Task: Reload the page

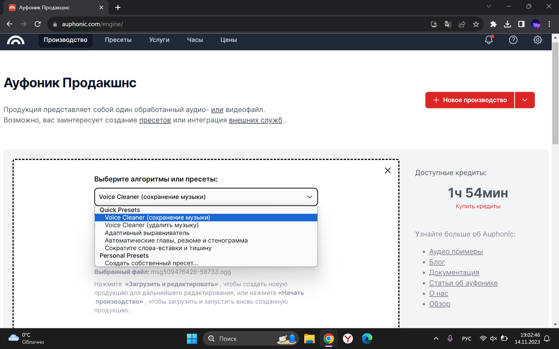Action: point(38,24)
